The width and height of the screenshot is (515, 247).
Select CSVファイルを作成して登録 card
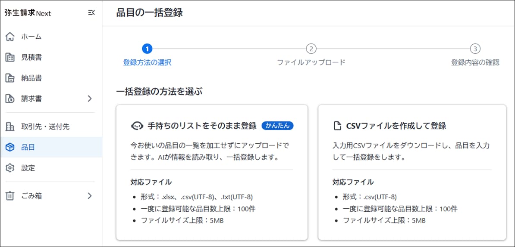point(412,172)
